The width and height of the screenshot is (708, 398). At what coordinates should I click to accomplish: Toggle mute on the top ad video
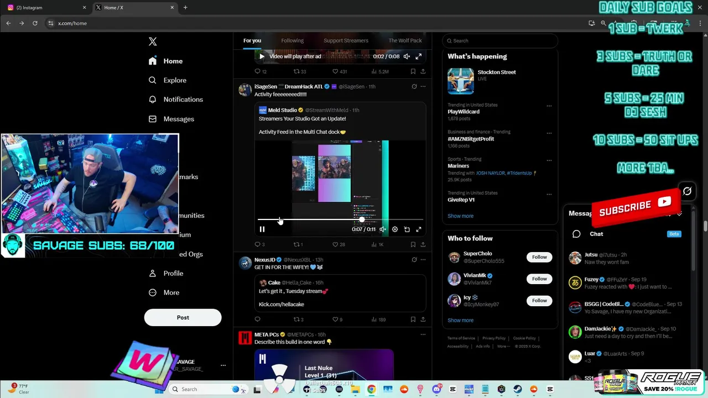407,56
